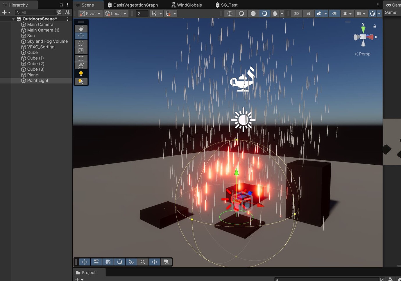This screenshot has width=401, height=281.
Task: Select the Rotate tool
Action: click(81, 43)
